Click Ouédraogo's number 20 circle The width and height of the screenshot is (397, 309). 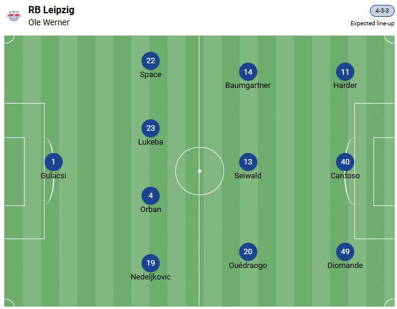(248, 252)
